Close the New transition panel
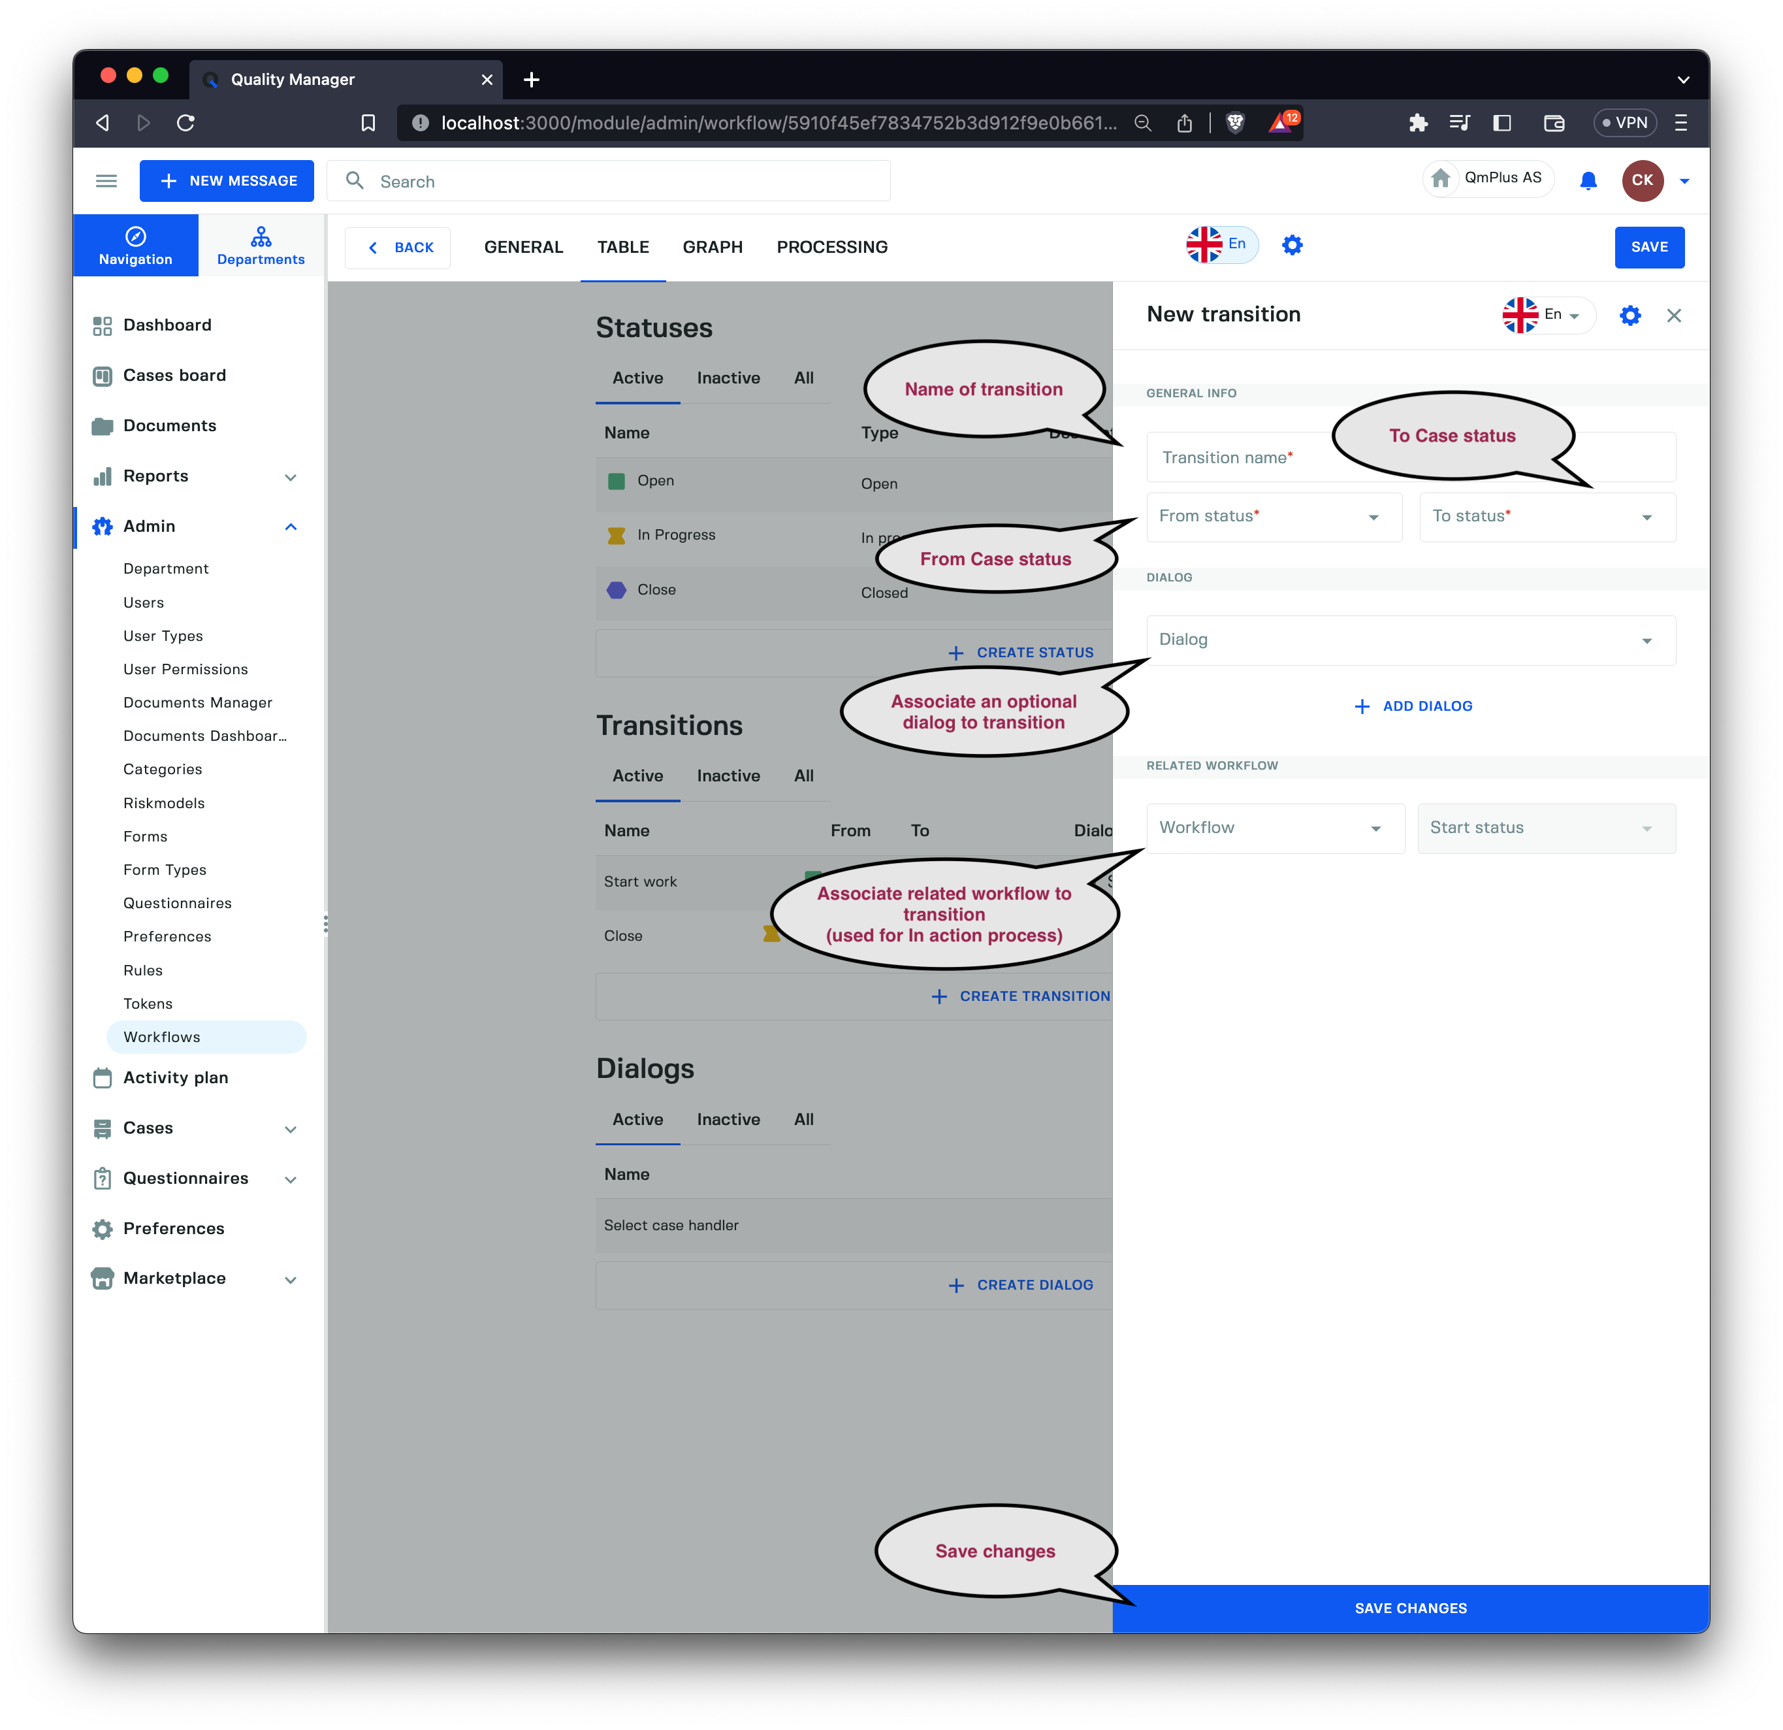 pos(1674,315)
